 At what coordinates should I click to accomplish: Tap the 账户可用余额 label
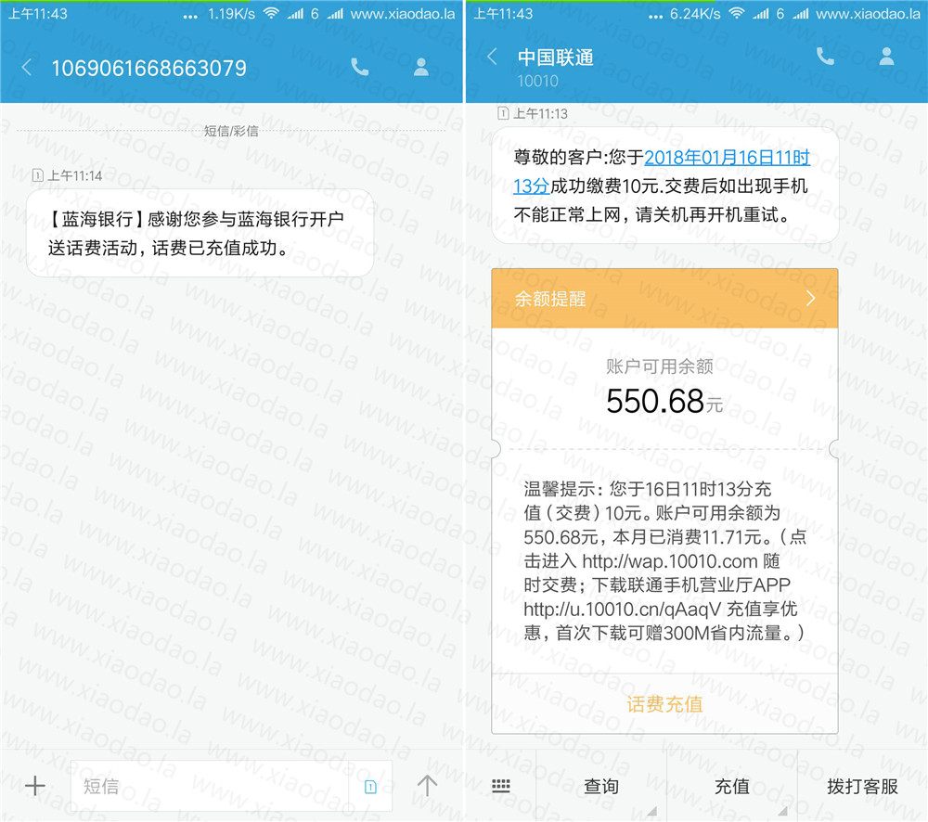659,366
